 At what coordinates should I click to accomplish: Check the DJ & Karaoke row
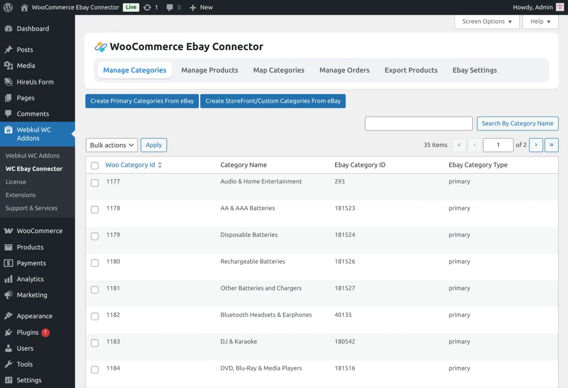(x=95, y=343)
